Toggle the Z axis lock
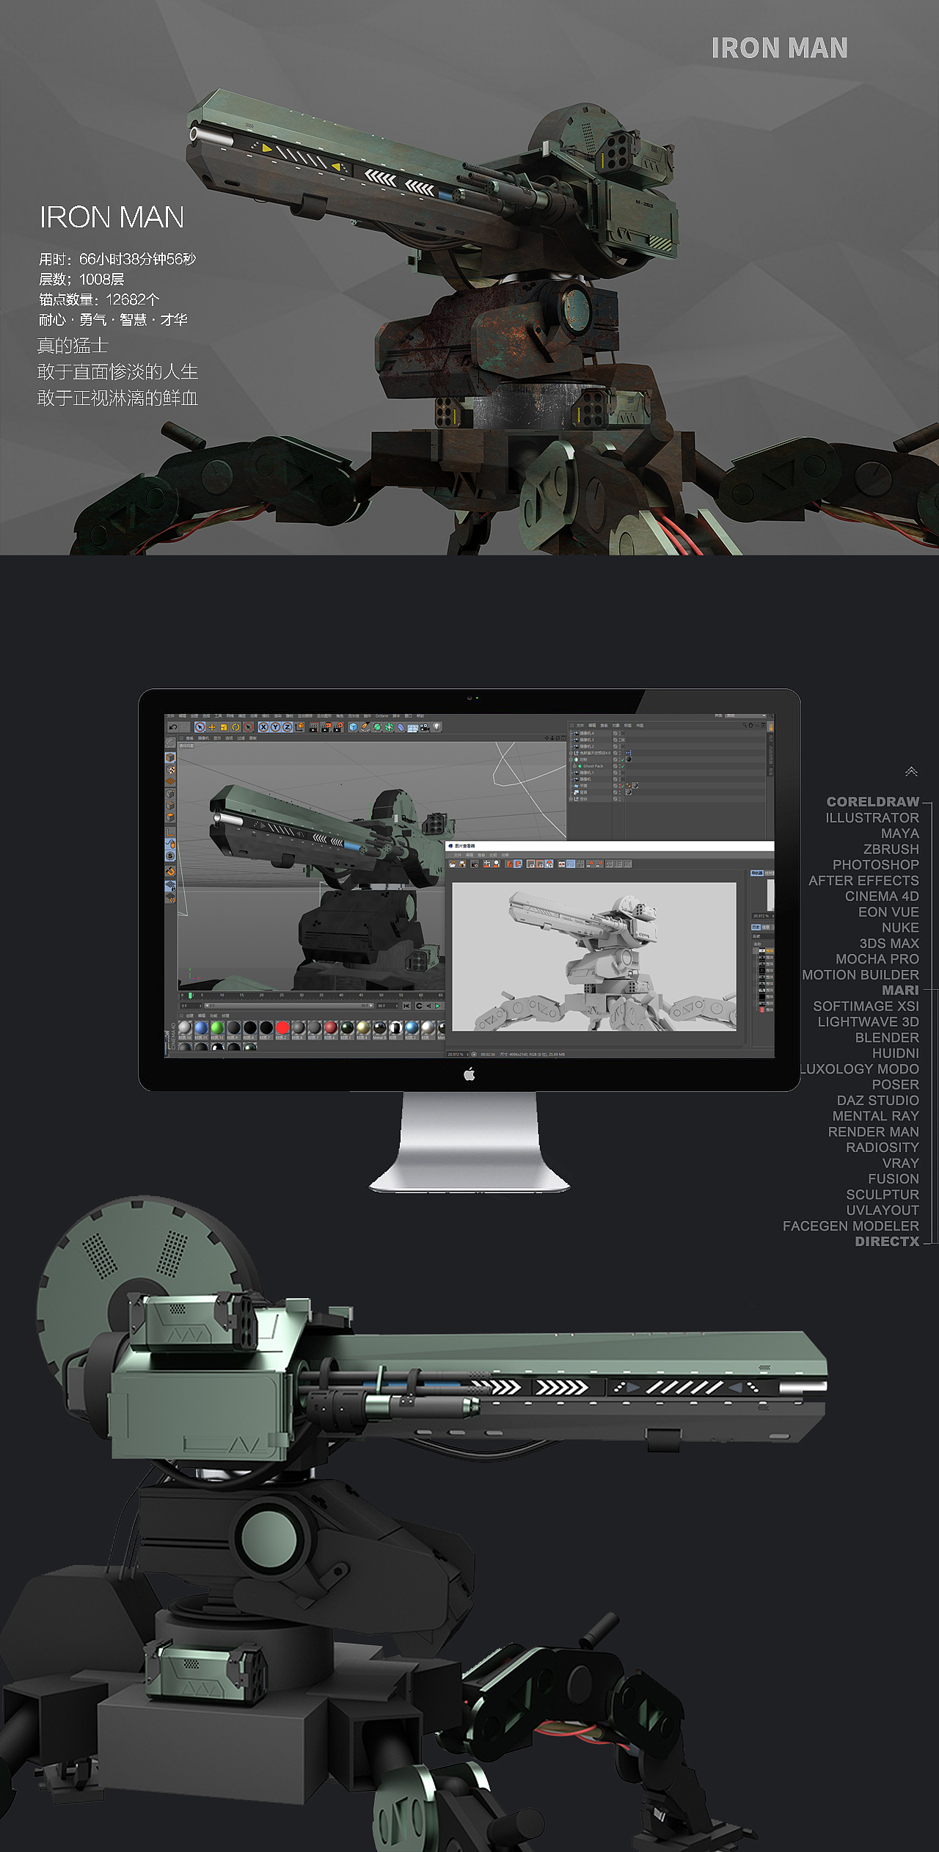 (287, 727)
